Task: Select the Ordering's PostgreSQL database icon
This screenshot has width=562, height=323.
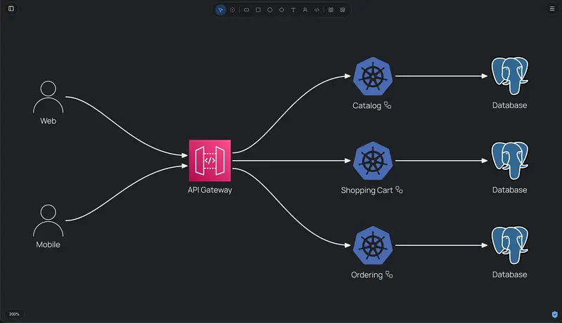Action: pos(510,245)
